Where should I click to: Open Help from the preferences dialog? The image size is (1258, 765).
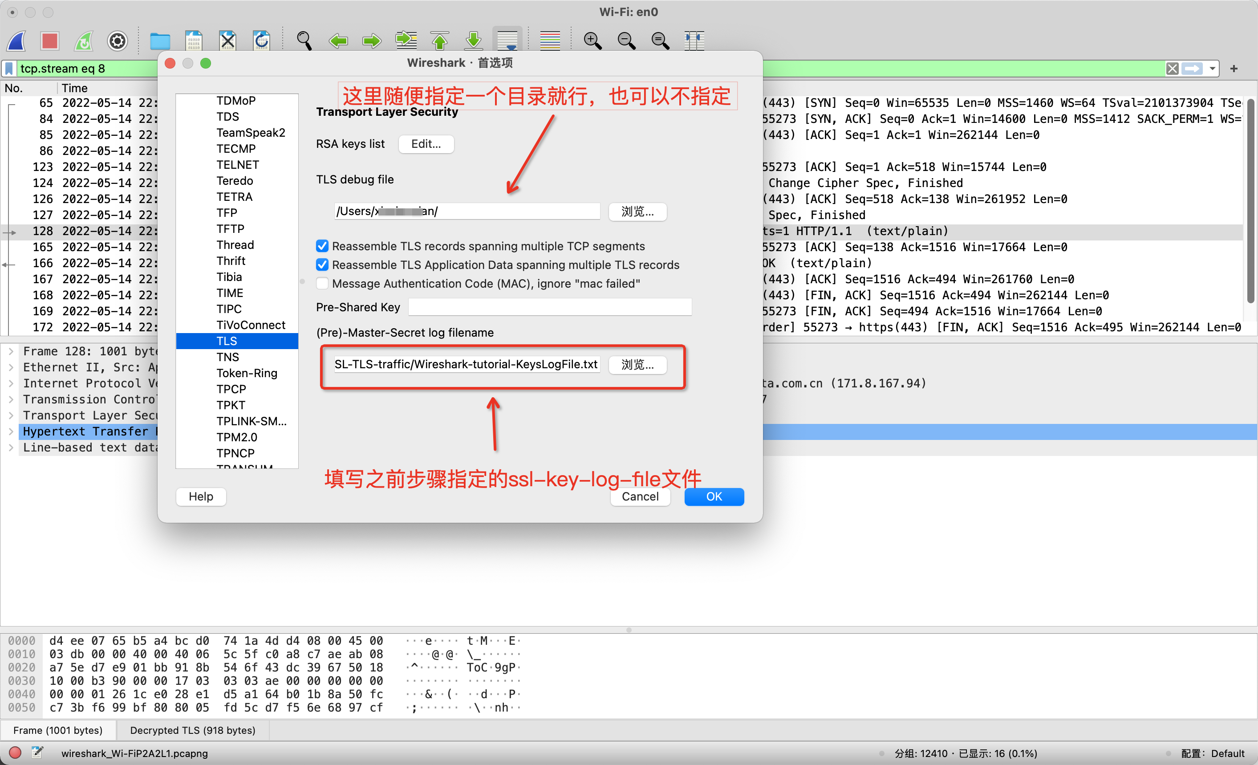tap(200, 496)
